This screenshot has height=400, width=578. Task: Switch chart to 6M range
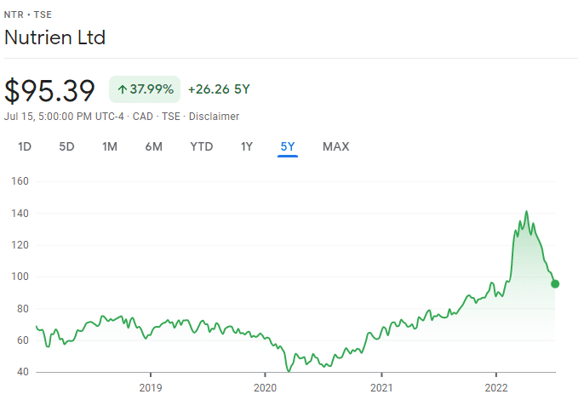154,146
